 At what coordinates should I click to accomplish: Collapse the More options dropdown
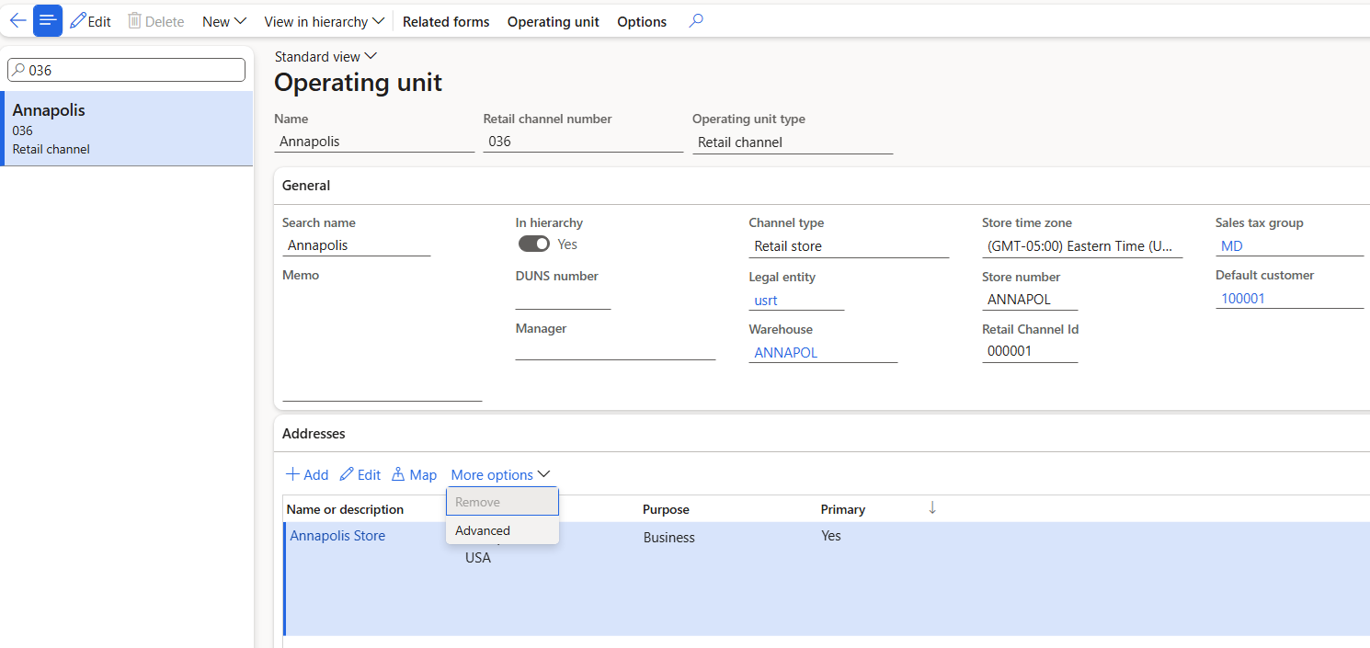tap(500, 474)
